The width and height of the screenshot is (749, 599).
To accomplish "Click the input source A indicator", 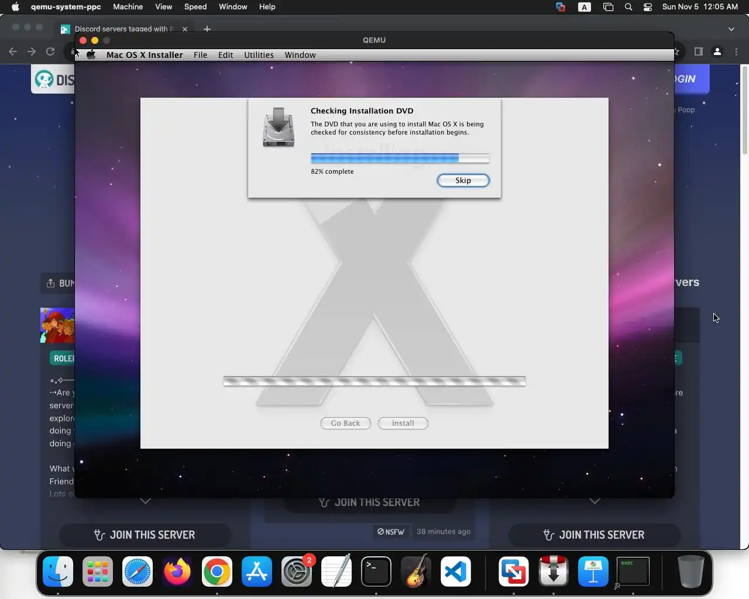I will point(584,7).
